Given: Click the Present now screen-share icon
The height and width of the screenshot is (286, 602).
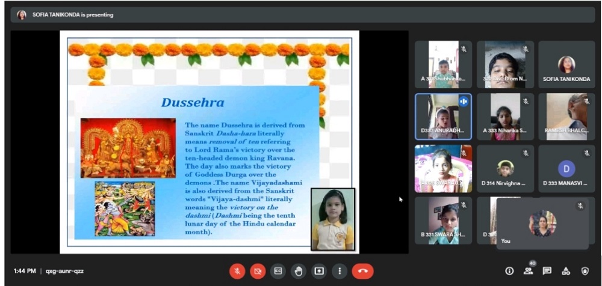Looking at the screenshot, I should (x=319, y=271).
